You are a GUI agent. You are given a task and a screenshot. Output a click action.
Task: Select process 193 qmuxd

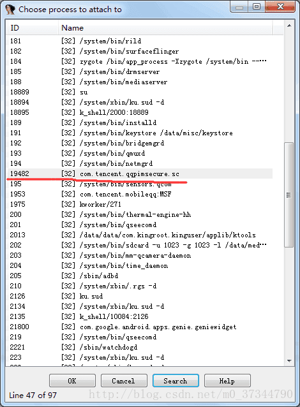click(140, 153)
